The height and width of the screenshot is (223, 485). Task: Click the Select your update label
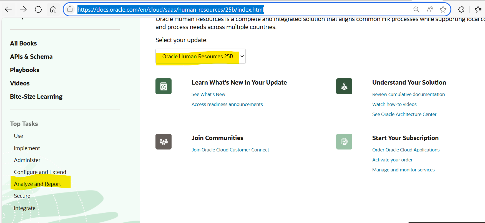[182, 40]
